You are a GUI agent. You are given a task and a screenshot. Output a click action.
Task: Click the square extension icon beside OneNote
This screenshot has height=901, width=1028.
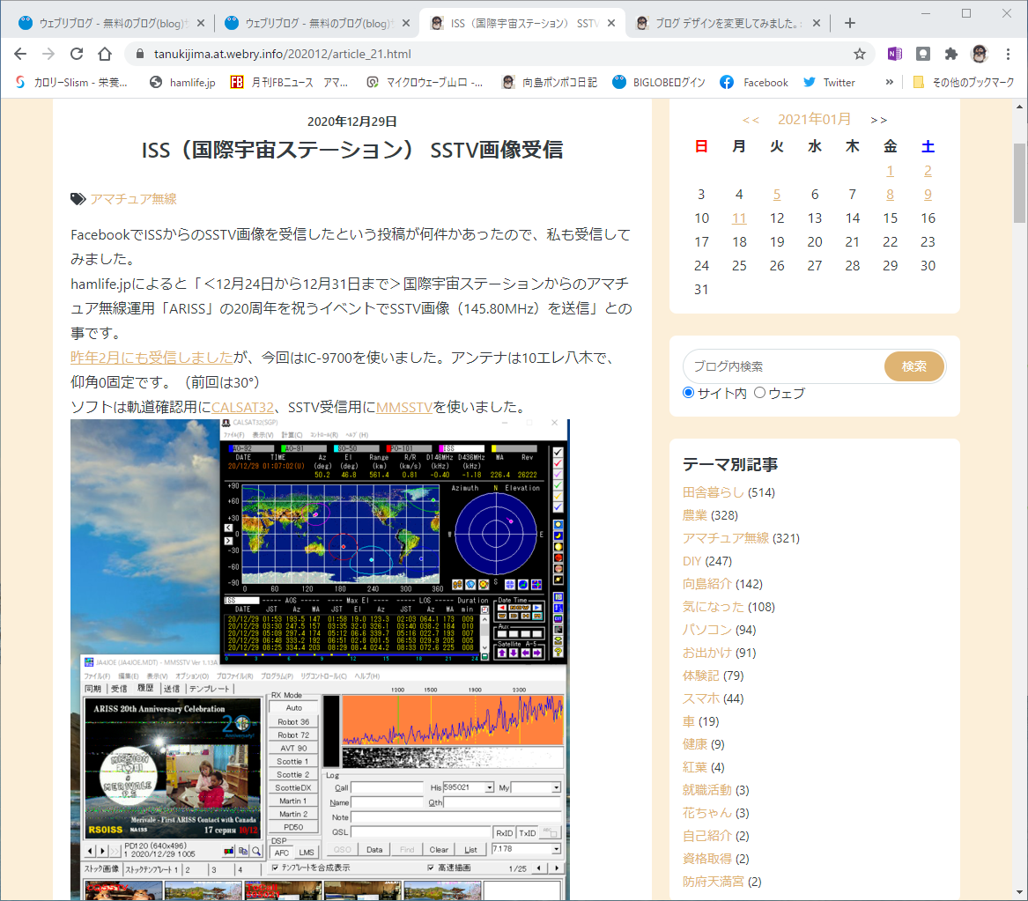click(923, 54)
